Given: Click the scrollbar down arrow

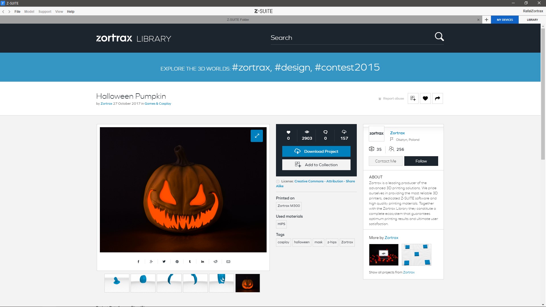Looking at the screenshot, I should click(543, 305).
